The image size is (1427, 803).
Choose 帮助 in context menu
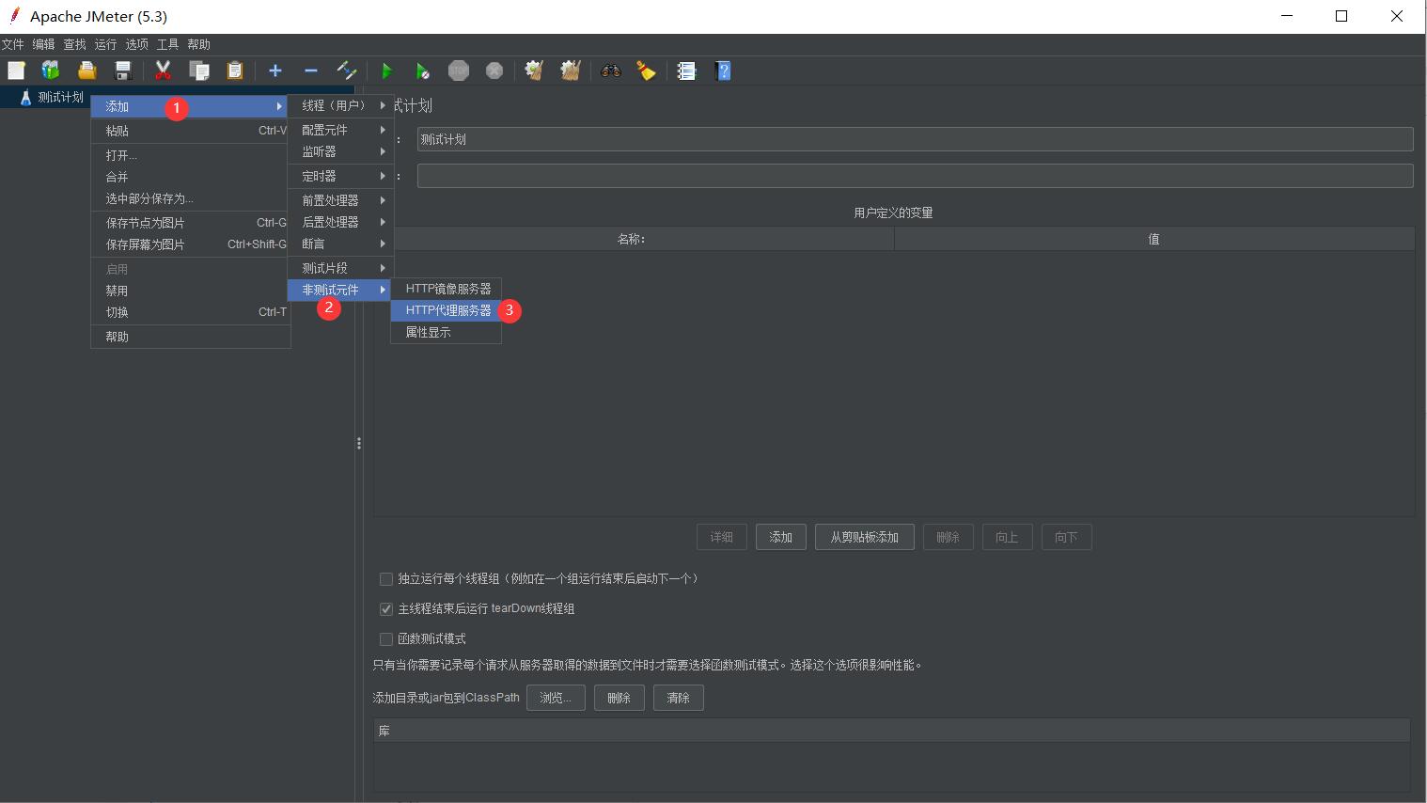click(x=190, y=337)
